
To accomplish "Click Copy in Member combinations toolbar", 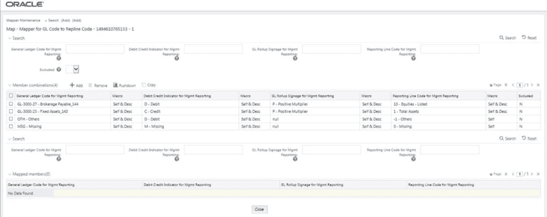I will 149,85.
